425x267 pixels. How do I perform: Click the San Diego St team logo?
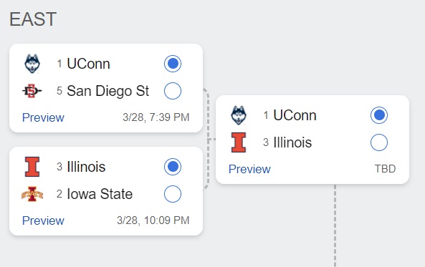click(32, 91)
